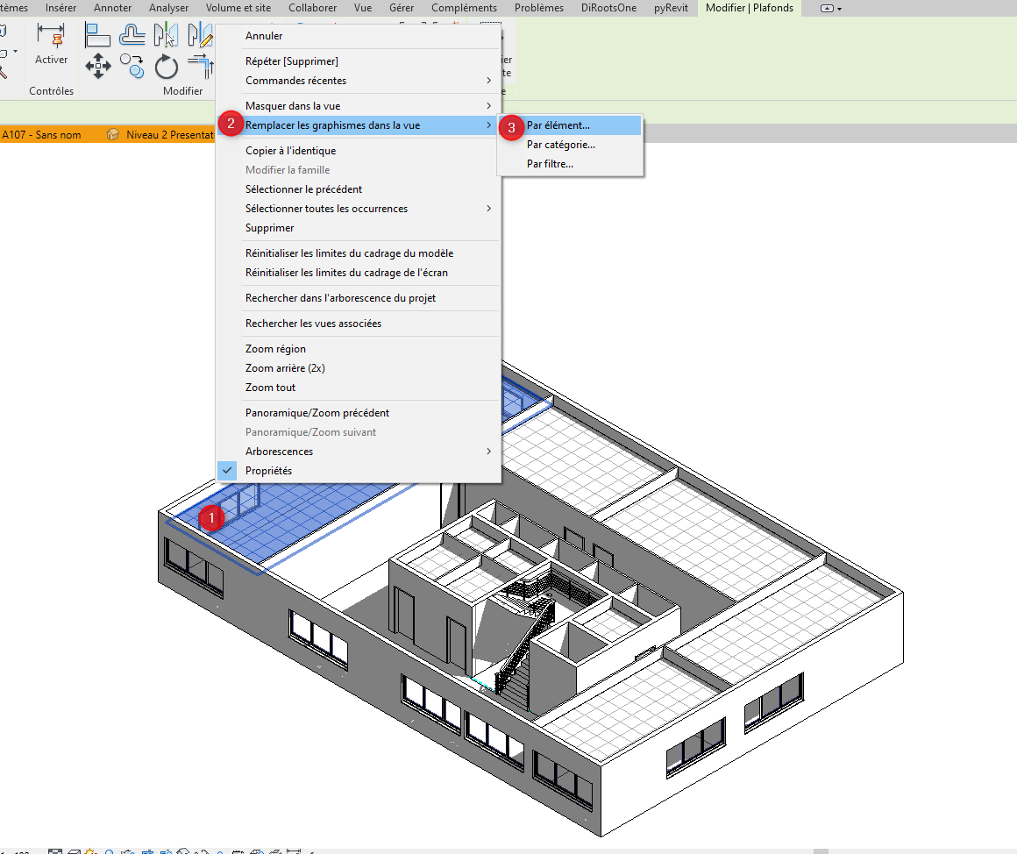The height and width of the screenshot is (854, 1017).
Task: Choose Par filtre... in the submenu
Action: point(570,164)
